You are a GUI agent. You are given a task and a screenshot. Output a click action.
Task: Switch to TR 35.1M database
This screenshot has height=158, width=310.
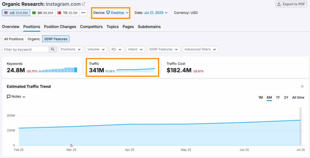coord(67,13)
